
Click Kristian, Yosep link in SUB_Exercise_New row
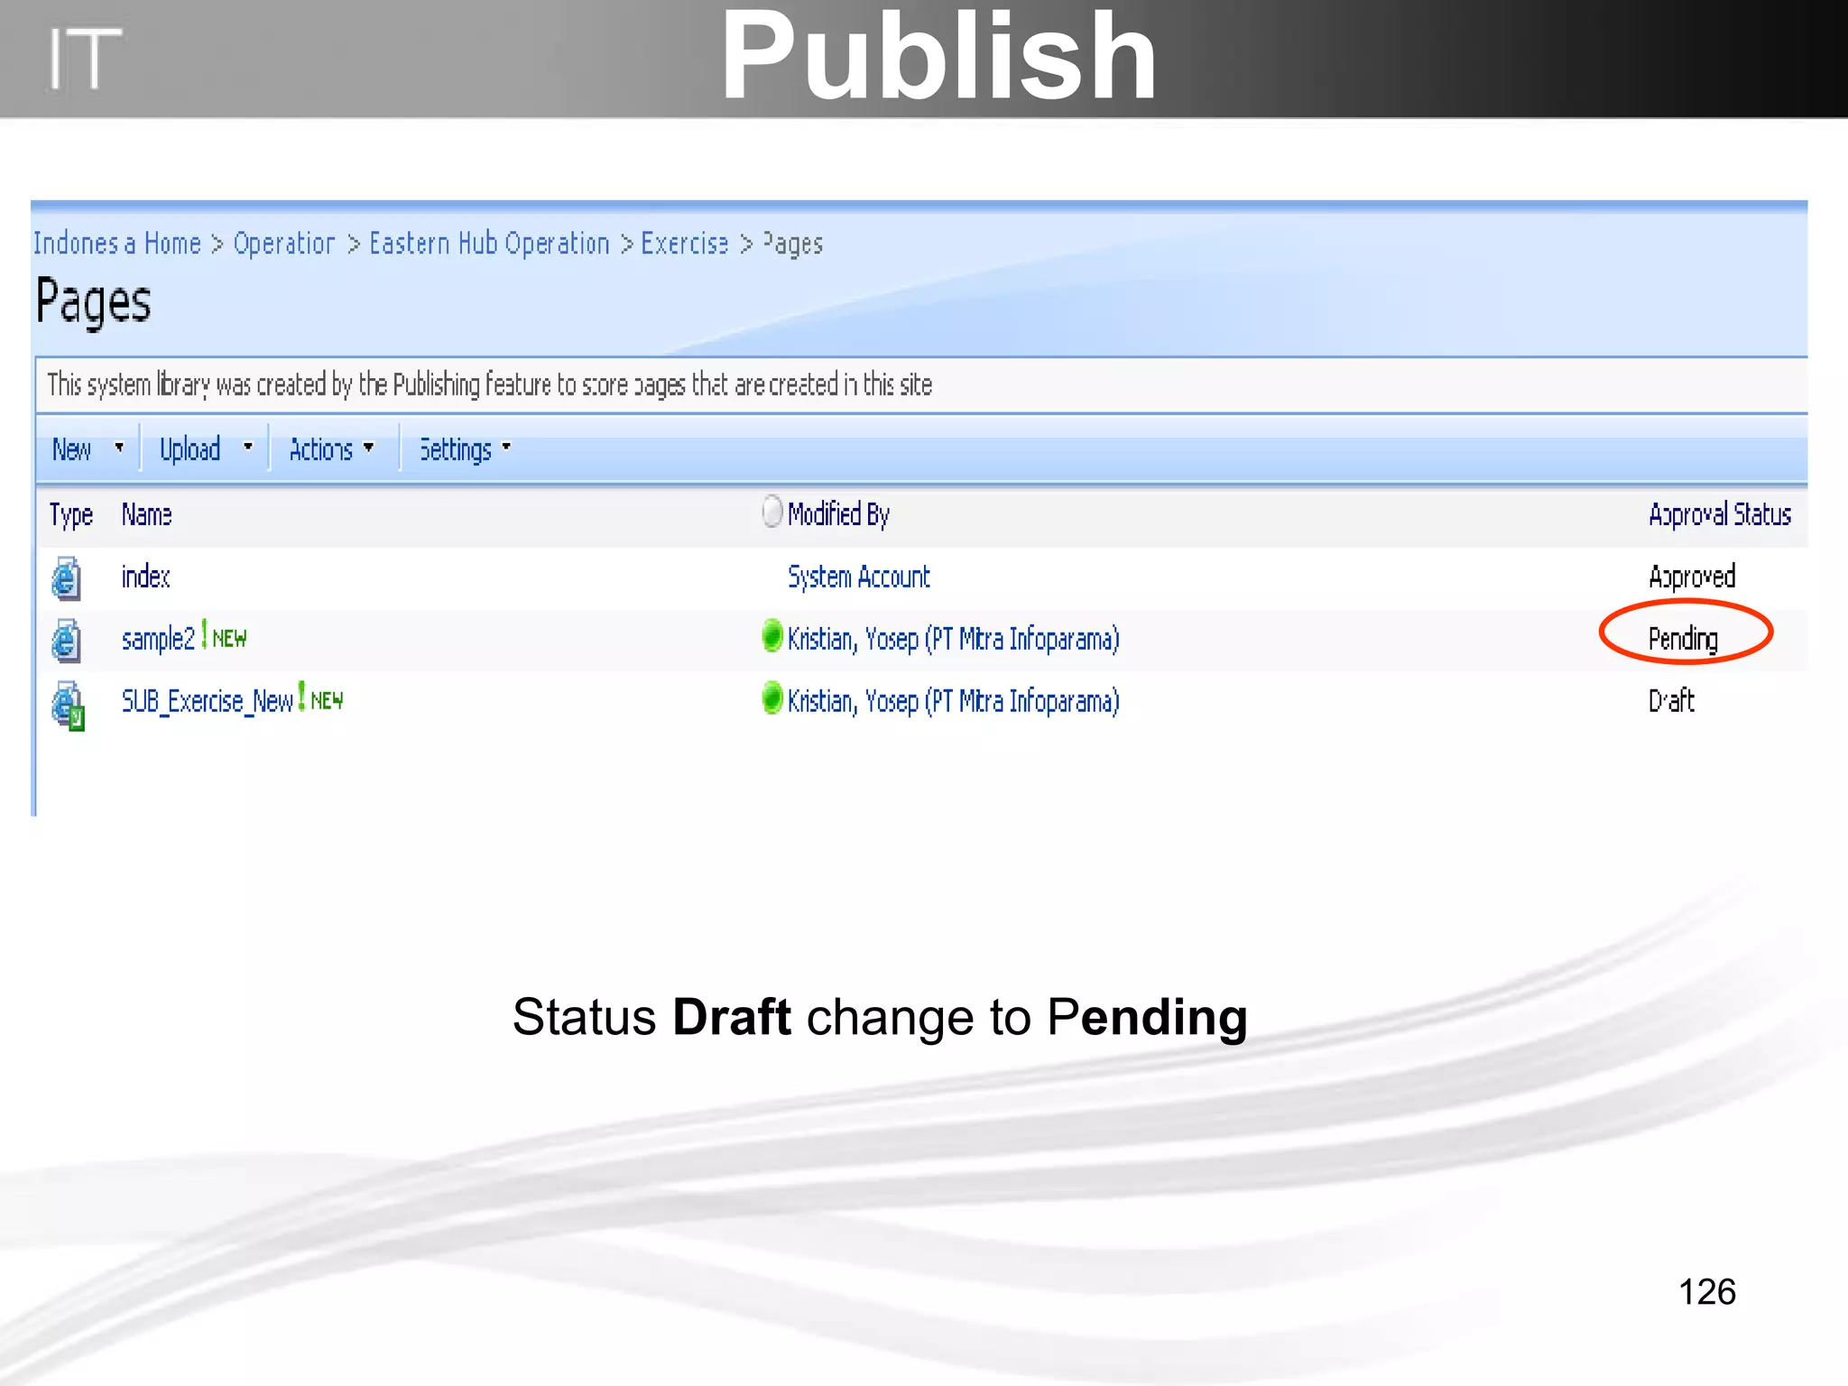(953, 701)
